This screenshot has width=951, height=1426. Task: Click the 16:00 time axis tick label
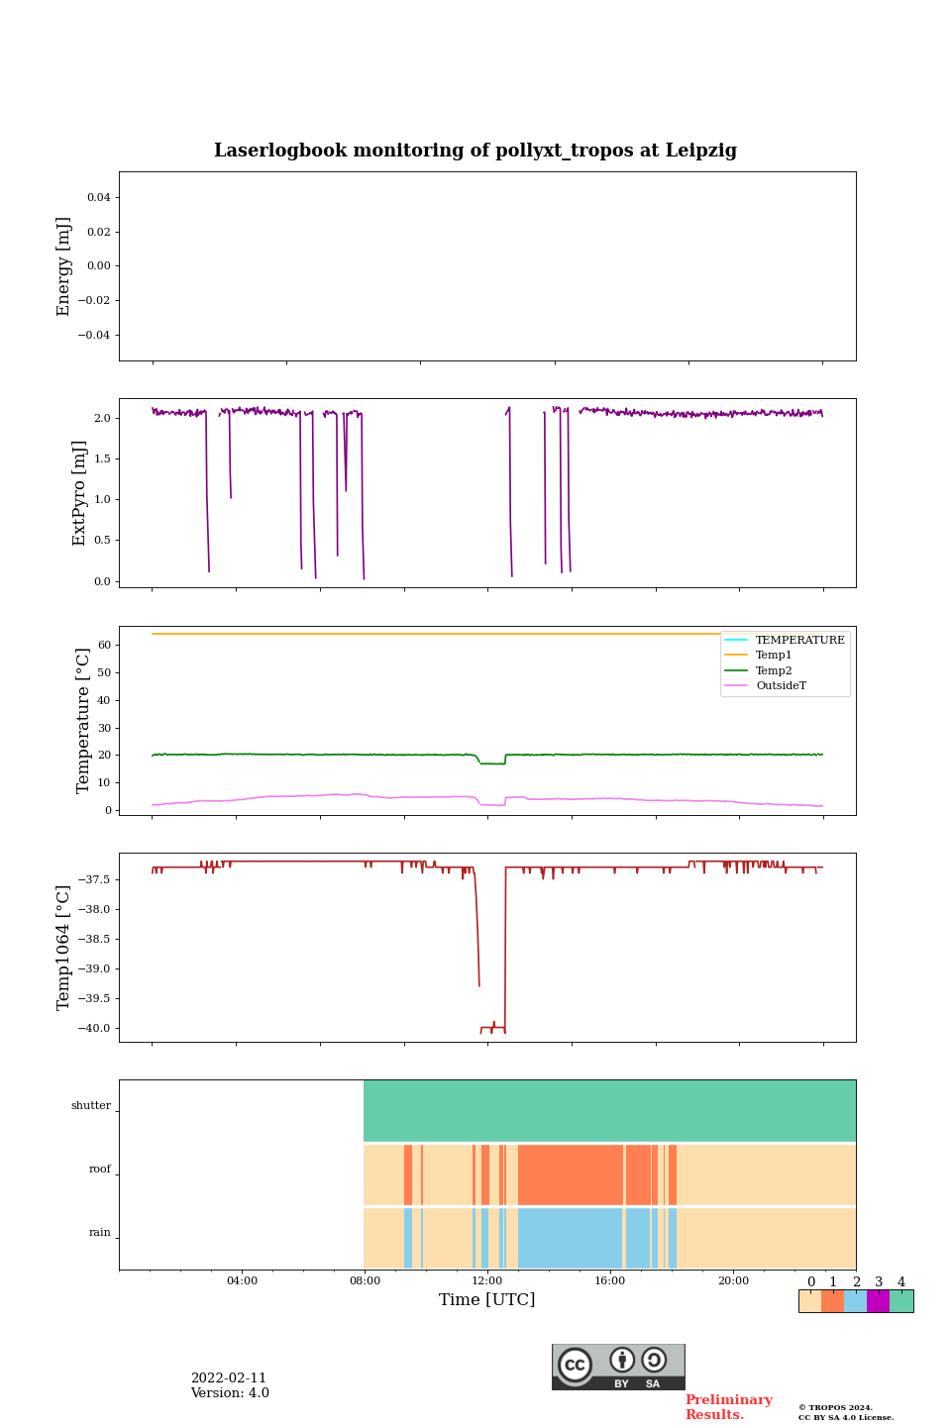(x=610, y=1280)
